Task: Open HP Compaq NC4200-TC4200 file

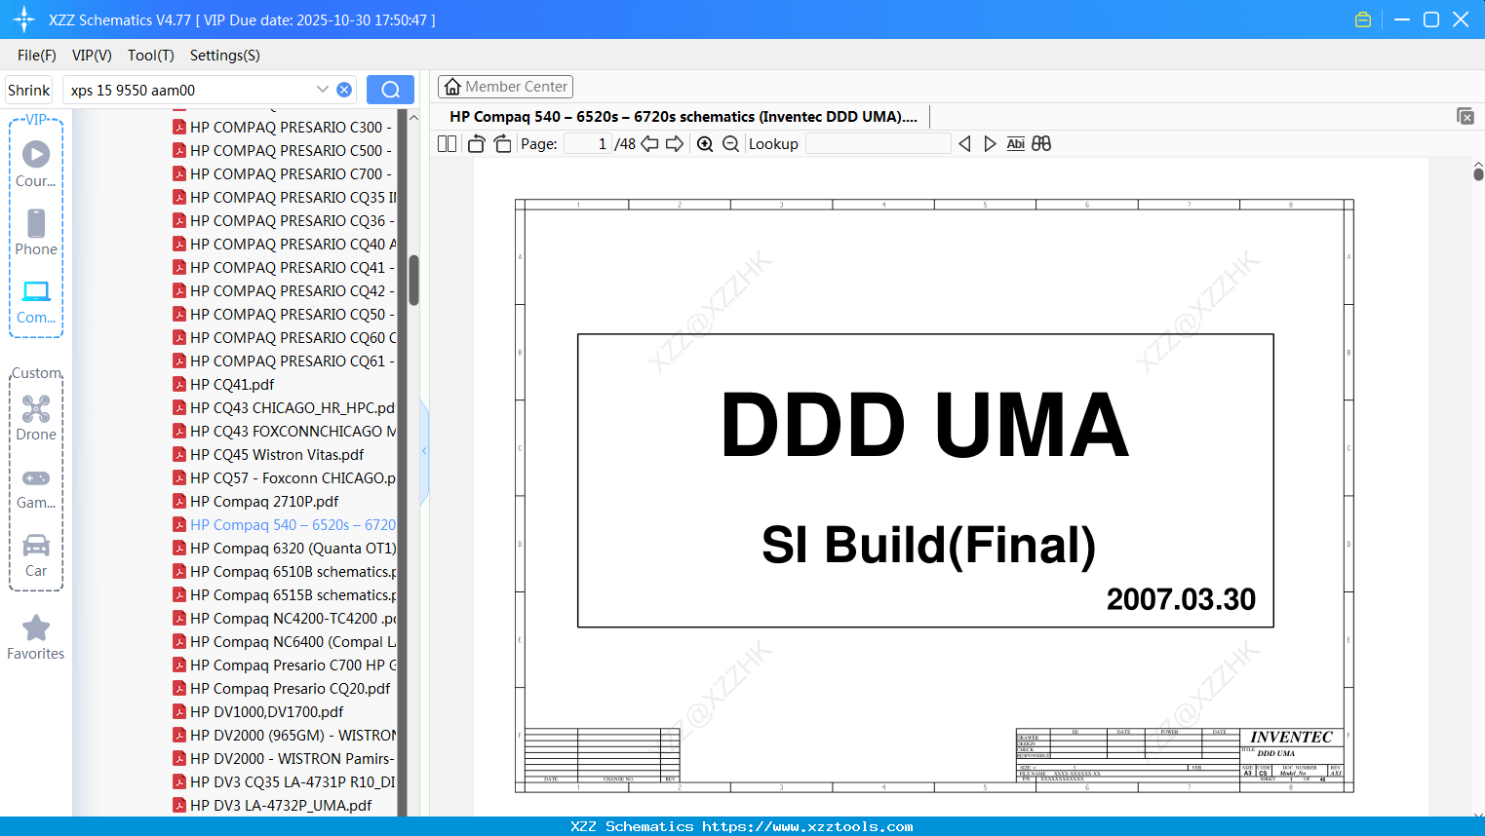Action: pyautogui.click(x=284, y=618)
